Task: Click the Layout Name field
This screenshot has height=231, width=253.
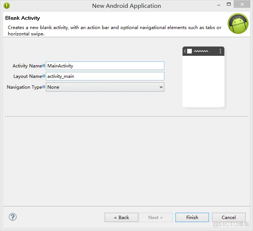Action: (105, 76)
